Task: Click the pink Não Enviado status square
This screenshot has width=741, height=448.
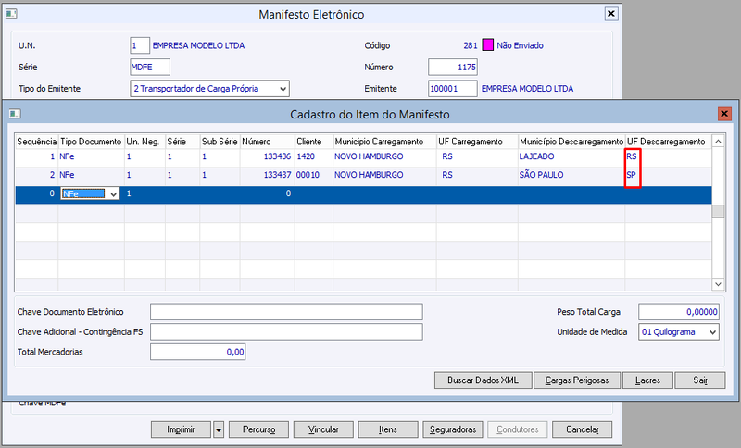Action: 488,45
